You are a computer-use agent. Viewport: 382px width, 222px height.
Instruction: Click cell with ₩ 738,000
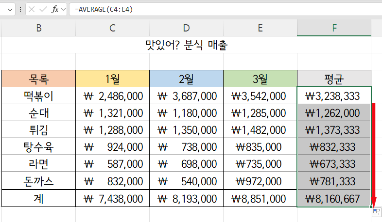click(x=186, y=147)
